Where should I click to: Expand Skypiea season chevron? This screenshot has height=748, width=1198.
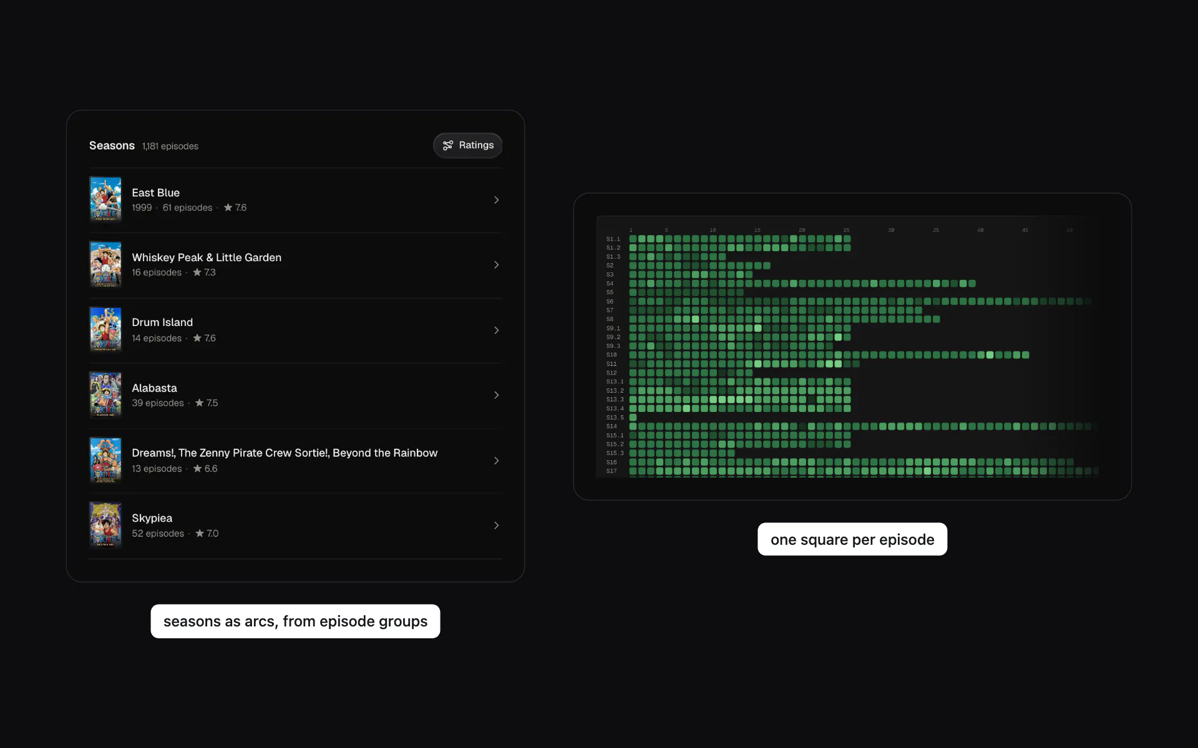pyautogui.click(x=497, y=525)
